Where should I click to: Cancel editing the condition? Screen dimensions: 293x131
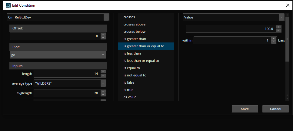[275, 109]
